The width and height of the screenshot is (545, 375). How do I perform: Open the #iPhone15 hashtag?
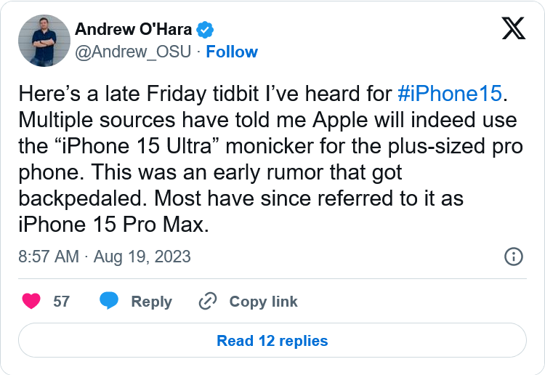(450, 94)
